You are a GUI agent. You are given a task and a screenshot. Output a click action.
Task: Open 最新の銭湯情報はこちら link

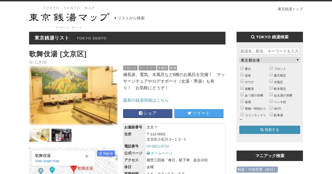click(146, 100)
